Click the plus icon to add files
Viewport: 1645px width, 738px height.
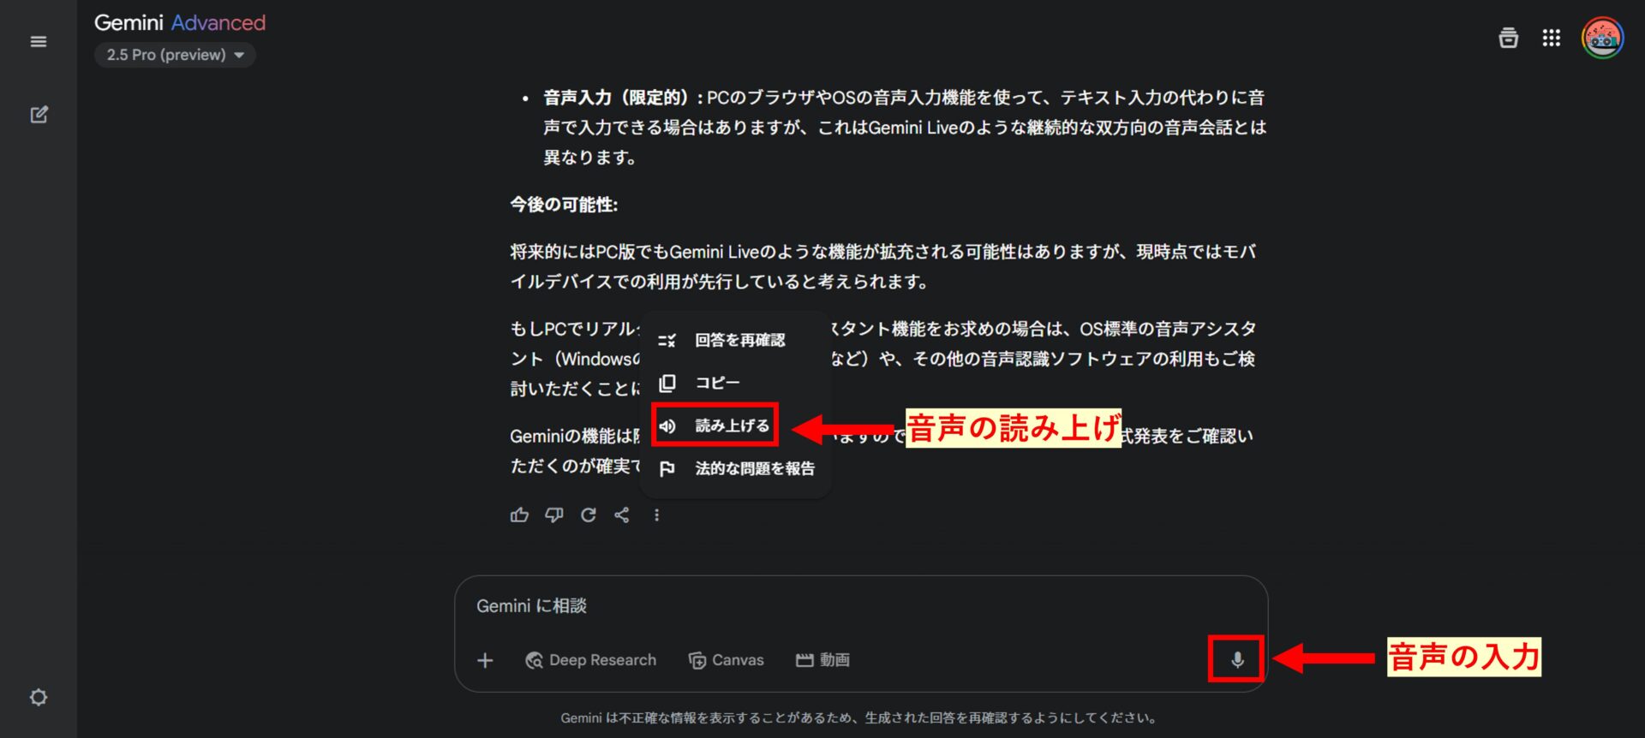[485, 660]
